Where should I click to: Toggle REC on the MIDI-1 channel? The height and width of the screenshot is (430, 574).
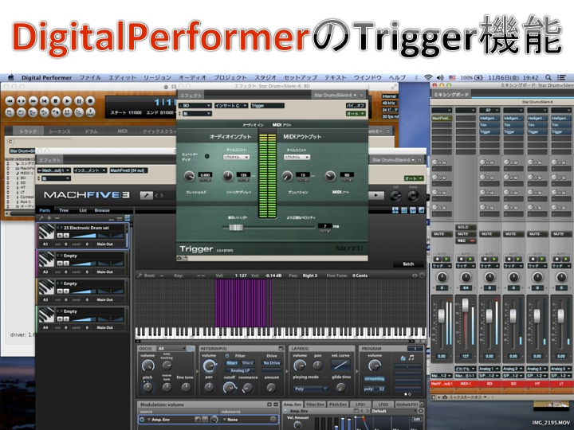pos(466,241)
